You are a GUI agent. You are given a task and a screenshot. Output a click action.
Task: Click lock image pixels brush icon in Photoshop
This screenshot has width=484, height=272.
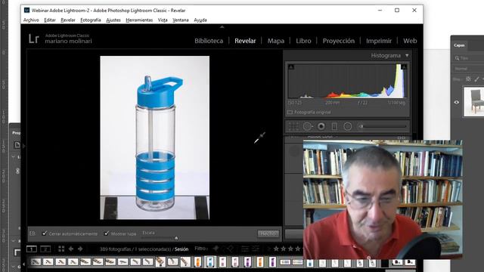pyautogui.click(x=477, y=79)
